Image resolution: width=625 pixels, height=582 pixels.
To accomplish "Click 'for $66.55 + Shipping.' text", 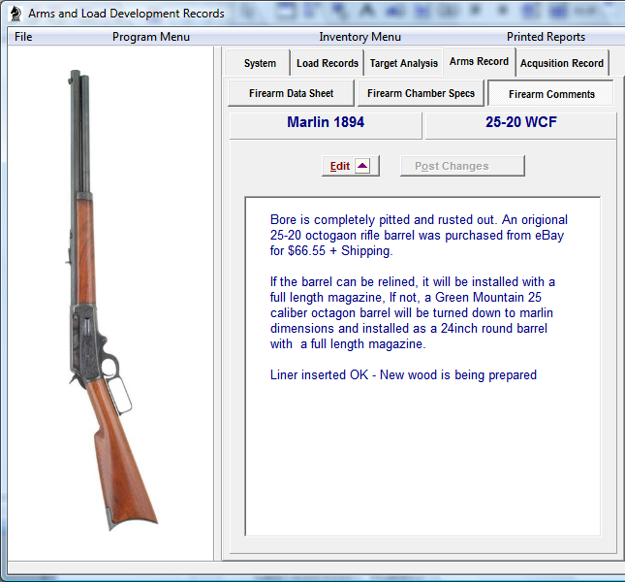I will point(331,251).
